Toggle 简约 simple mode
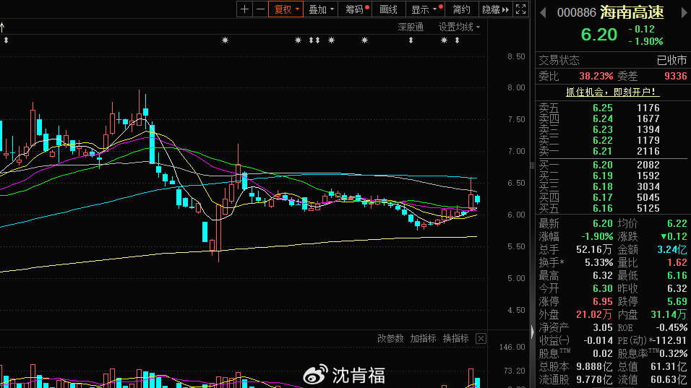This screenshot has width=691, height=388. pyautogui.click(x=461, y=9)
